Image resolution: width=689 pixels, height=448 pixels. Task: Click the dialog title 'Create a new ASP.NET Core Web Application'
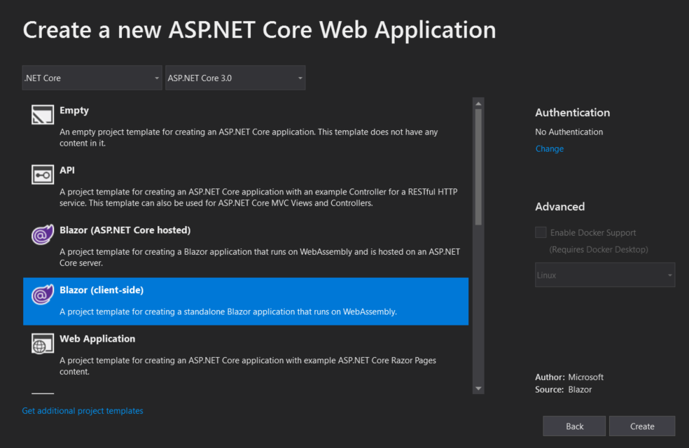click(x=259, y=30)
